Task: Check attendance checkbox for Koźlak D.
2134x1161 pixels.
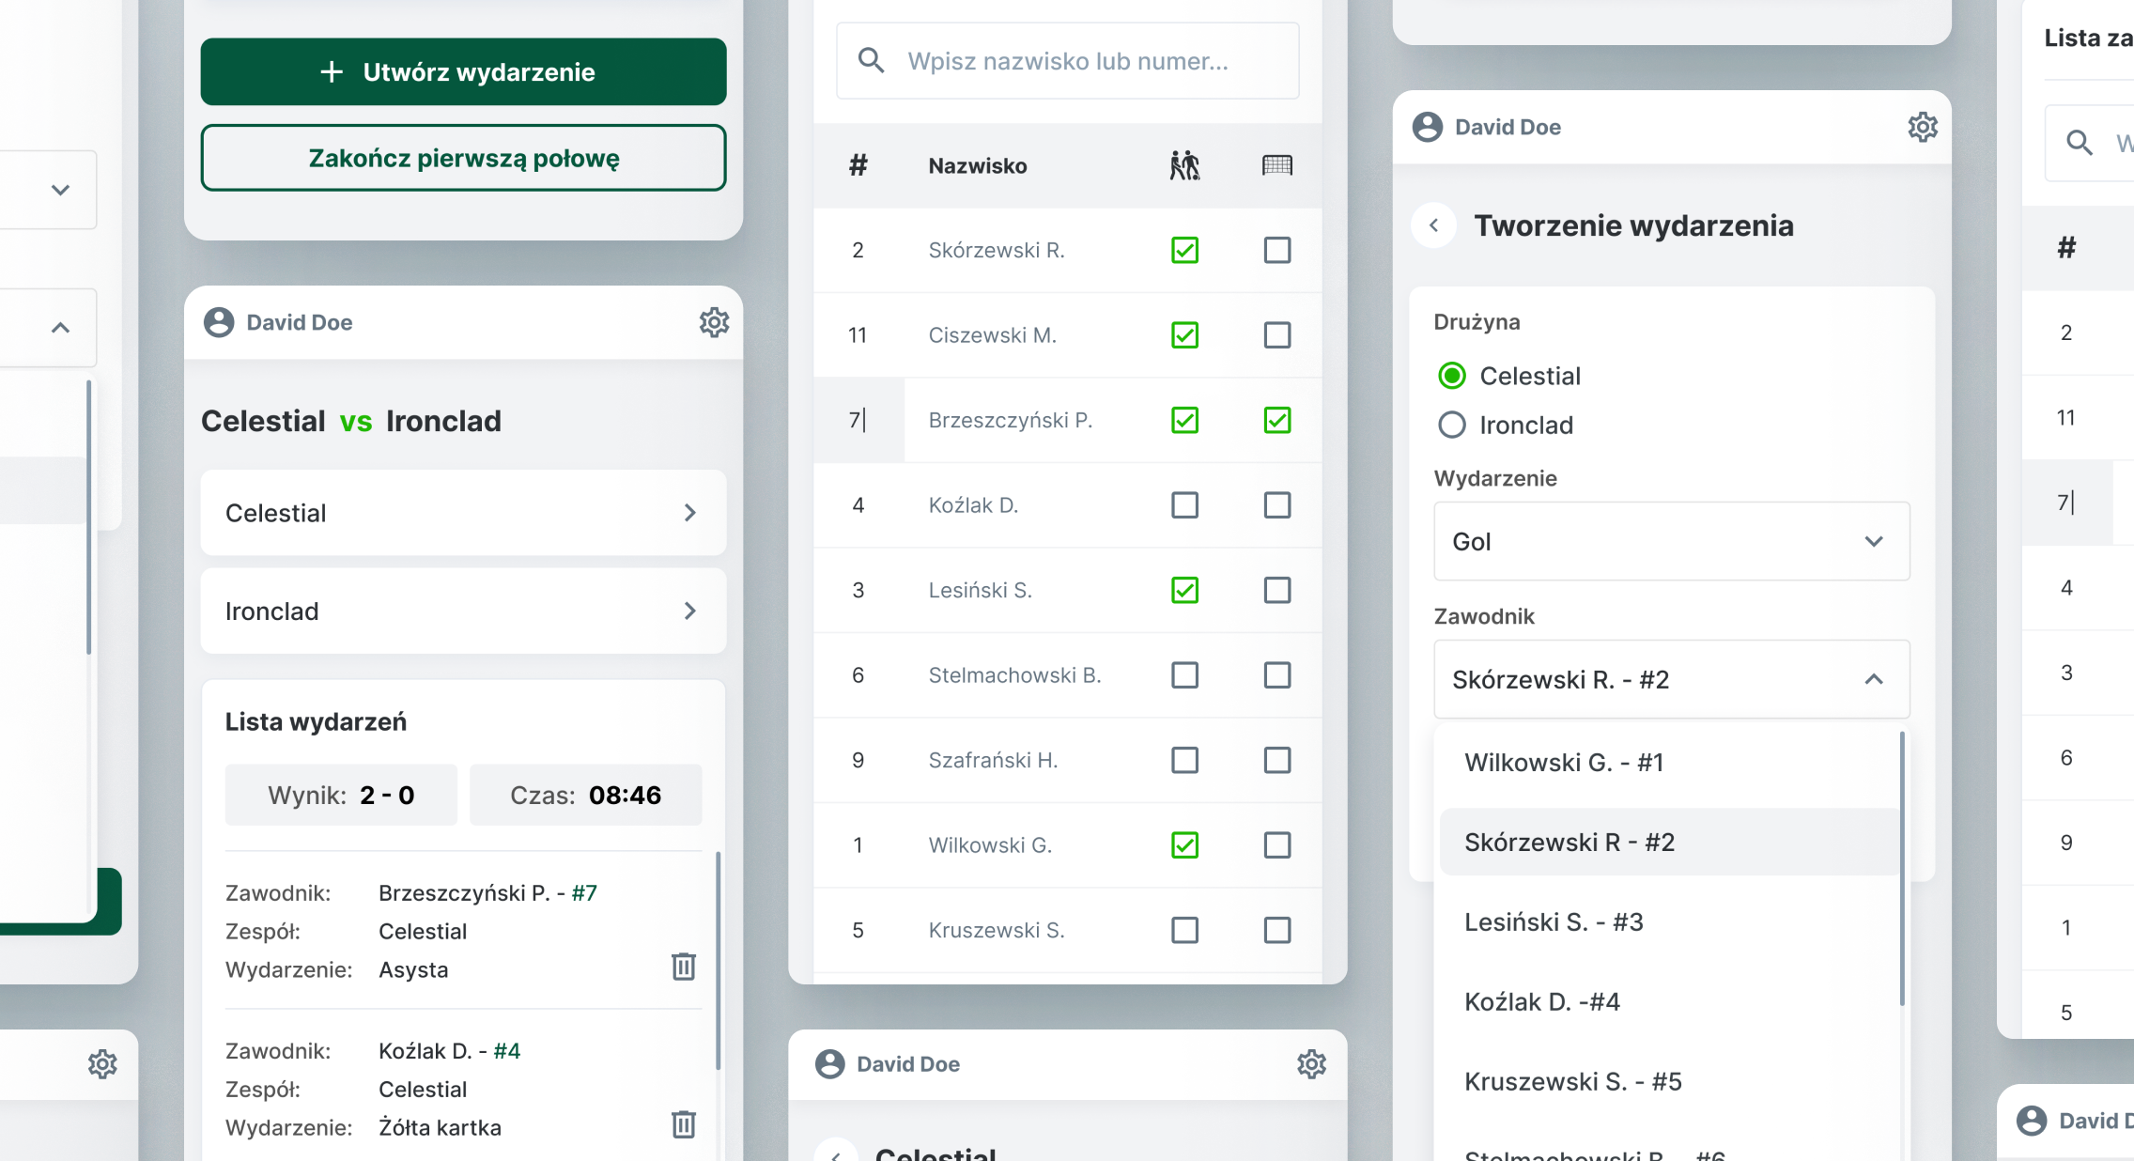Action: click(1185, 505)
